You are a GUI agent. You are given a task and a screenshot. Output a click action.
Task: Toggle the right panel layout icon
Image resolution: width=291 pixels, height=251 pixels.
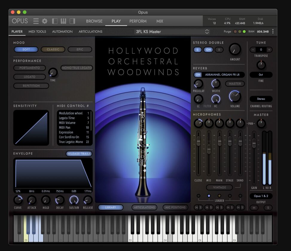coord(72,21)
